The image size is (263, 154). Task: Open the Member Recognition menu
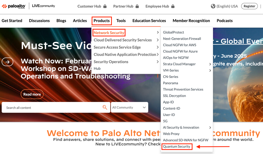click(x=191, y=21)
